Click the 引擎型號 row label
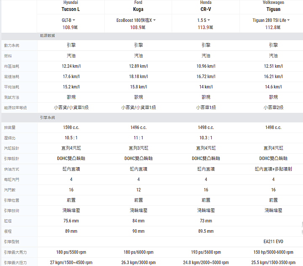Image resolution: width=303 pixels, height=266 pixels. (12, 242)
